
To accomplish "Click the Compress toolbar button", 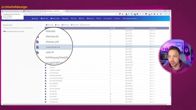I will [x=107, y=18].
